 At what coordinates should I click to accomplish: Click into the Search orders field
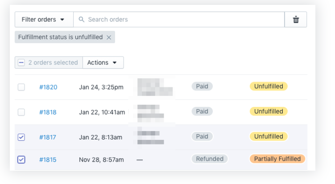click(x=178, y=20)
